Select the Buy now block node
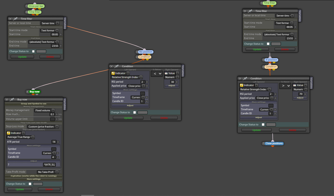The height and width of the screenshot is (196, 334). pyautogui.click(x=35, y=92)
